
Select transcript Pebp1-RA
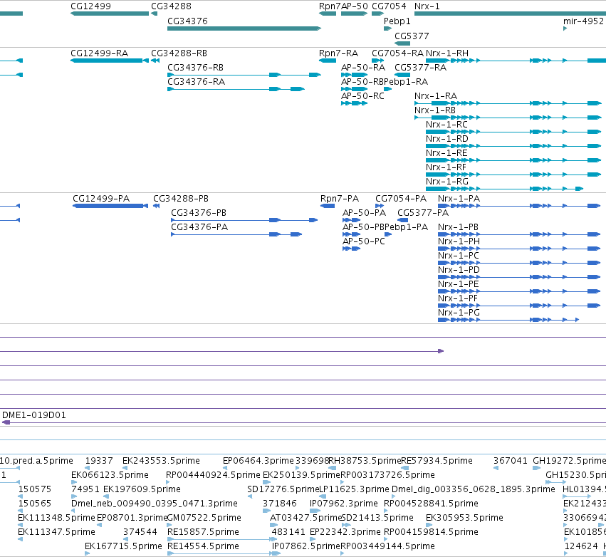pyautogui.click(x=406, y=82)
